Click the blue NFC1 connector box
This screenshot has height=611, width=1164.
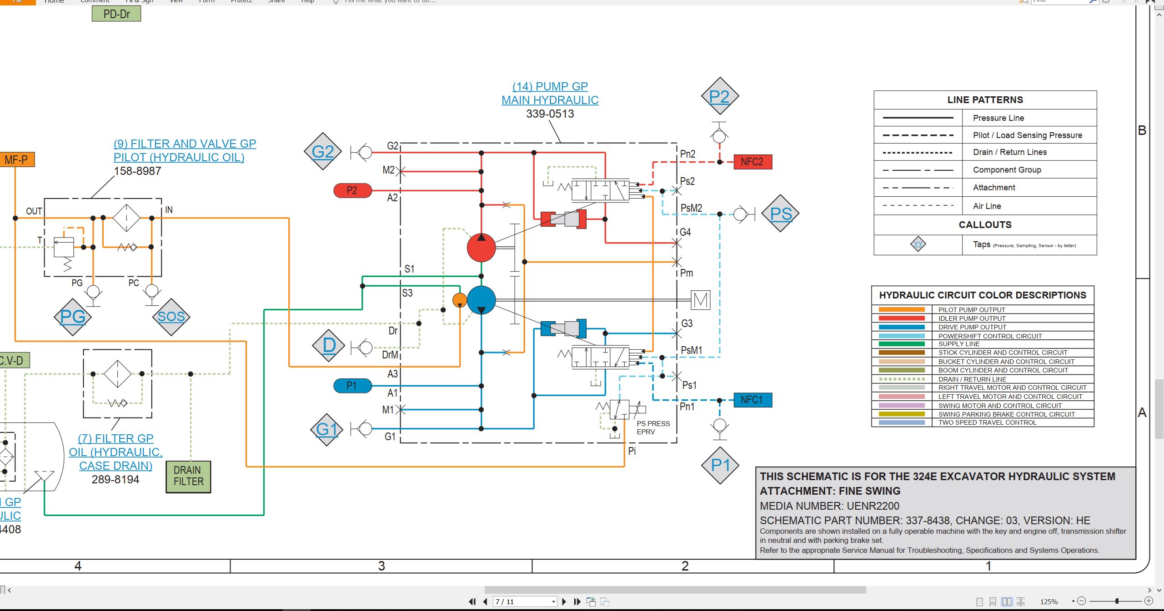[x=753, y=400]
